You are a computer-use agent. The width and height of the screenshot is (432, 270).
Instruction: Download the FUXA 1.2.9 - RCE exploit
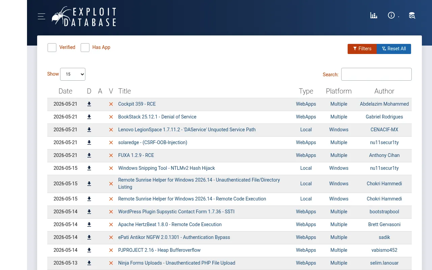89,155
